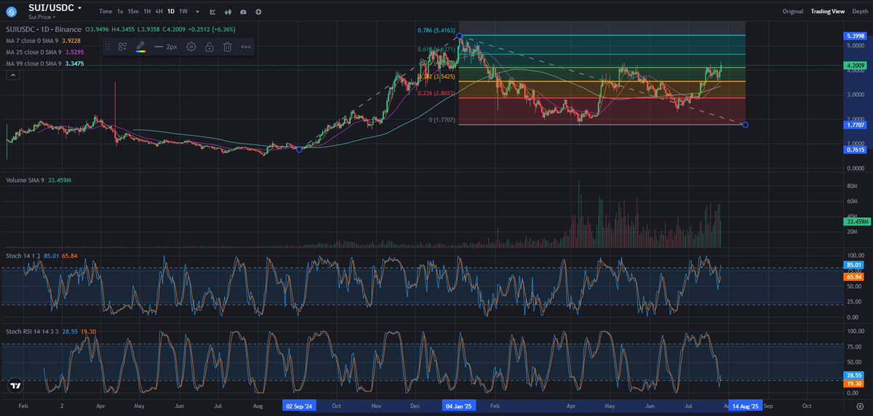Click the SUI coin logo icon
The height and width of the screenshot is (416, 873).
pos(11,11)
